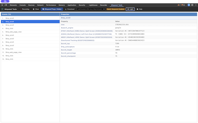Click the Properties panel header

[128, 14]
